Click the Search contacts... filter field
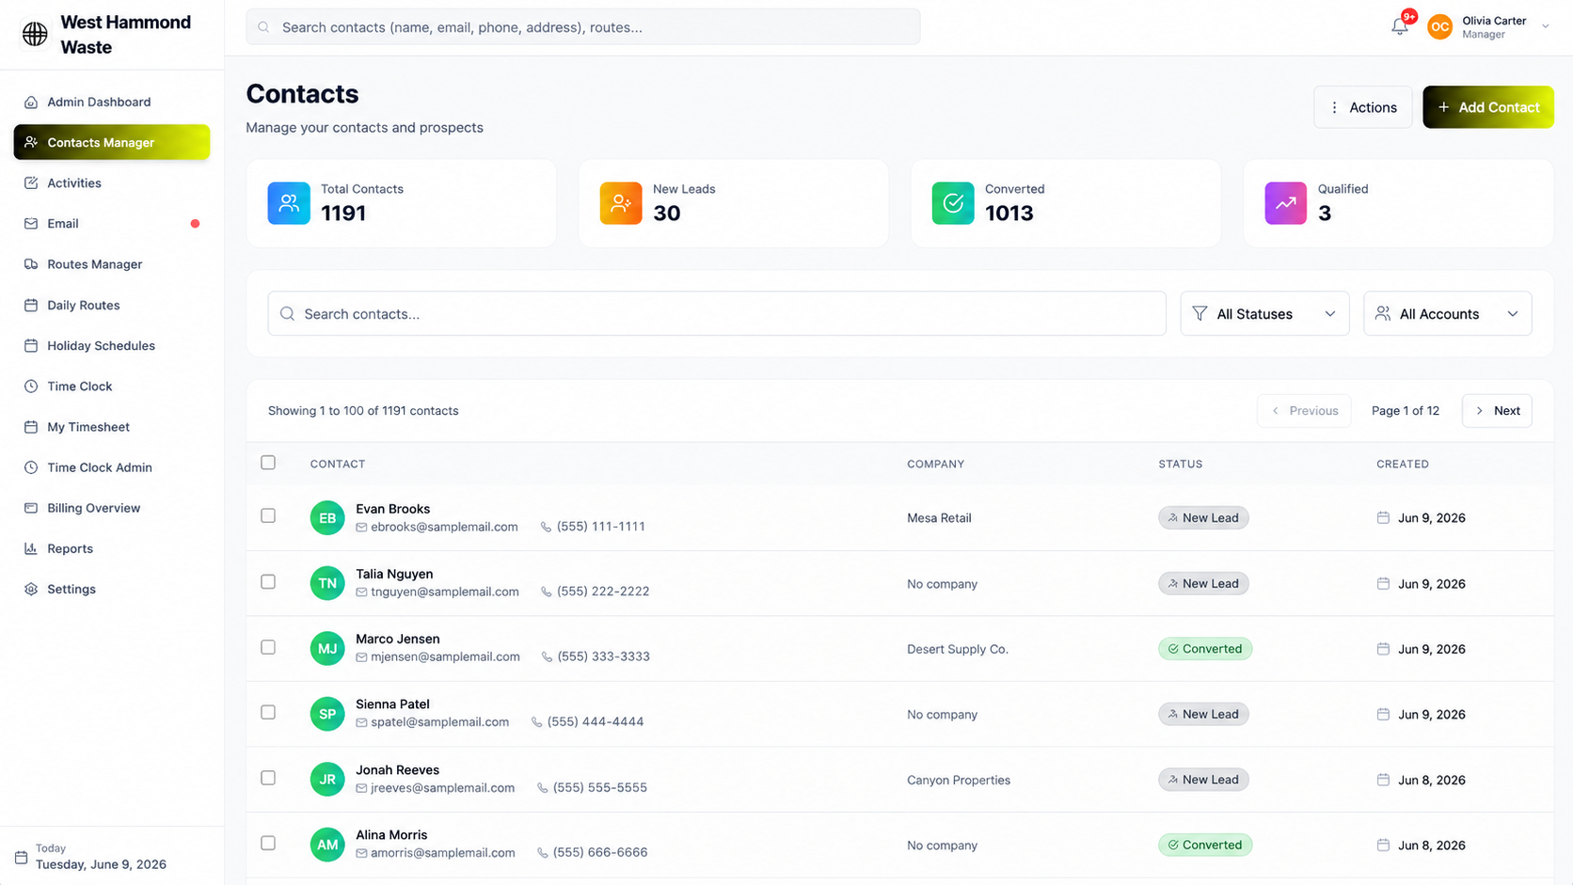This screenshot has width=1573, height=885. pos(717,314)
